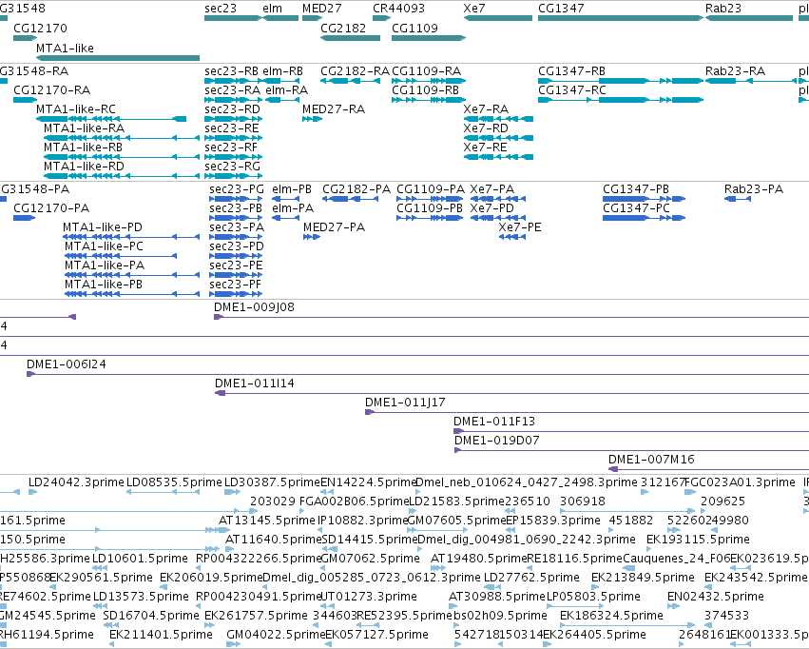
Task: Select the Xe7 gene label
Action: click(x=473, y=9)
